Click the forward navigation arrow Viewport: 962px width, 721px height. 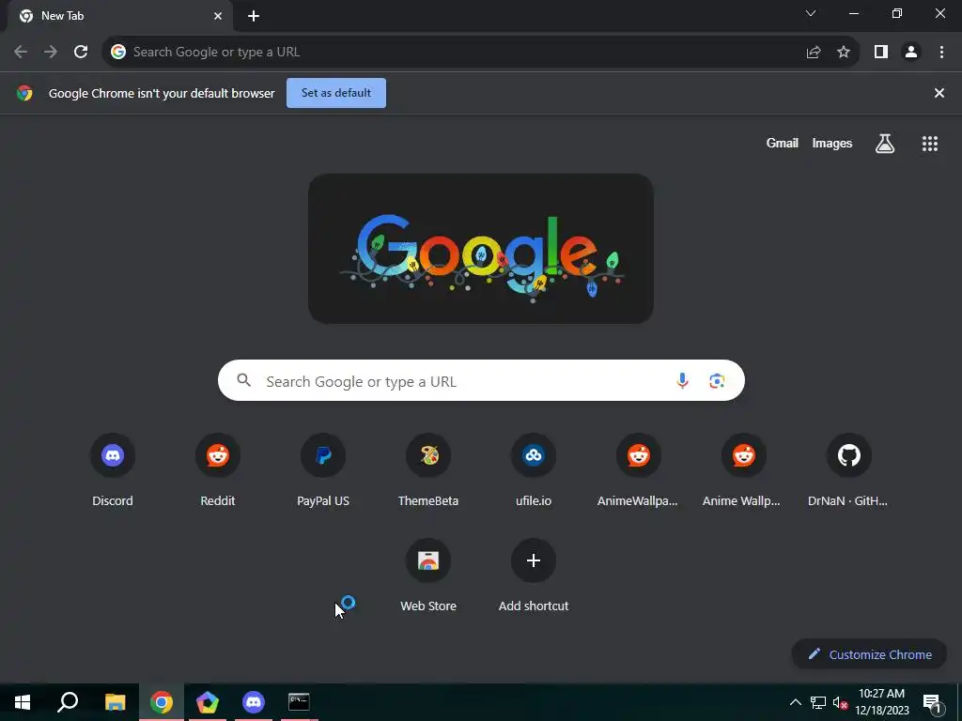click(51, 53)
